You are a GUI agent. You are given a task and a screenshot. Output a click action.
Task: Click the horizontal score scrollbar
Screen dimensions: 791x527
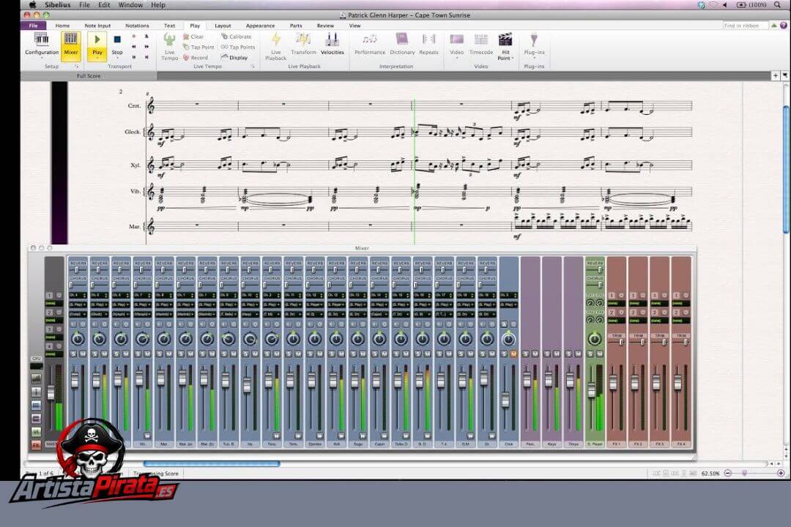coord(212,463)
